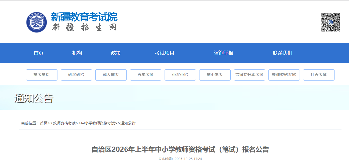The image size is (349, 164).
Task: Click the Xinjiang Education Examination Institute logo emblem
Action: (x=37, y=22)
